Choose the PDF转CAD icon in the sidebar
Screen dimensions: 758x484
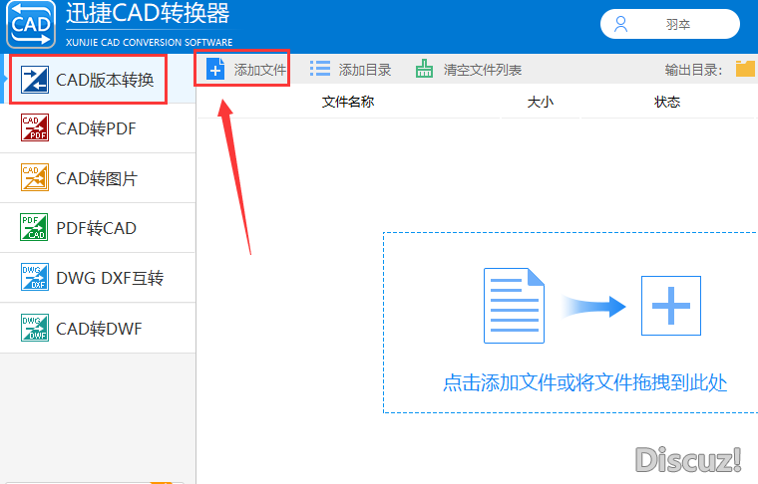pyautogui.click(x=35, y=228)
